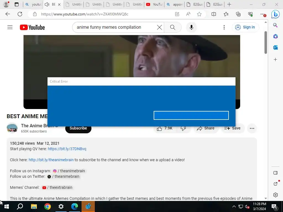The height and width of the screenshot is (212, 283).
Task: Toggle sidebar panel visibility icon
Action: 276,173
